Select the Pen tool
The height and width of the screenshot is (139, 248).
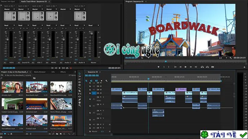click(79, 99)
